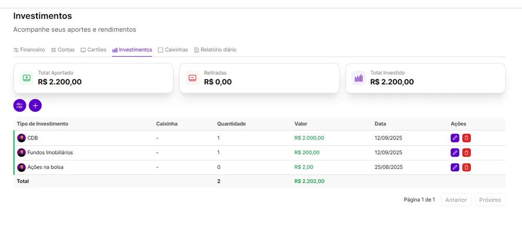Click the Ações column header

point(458,123)
